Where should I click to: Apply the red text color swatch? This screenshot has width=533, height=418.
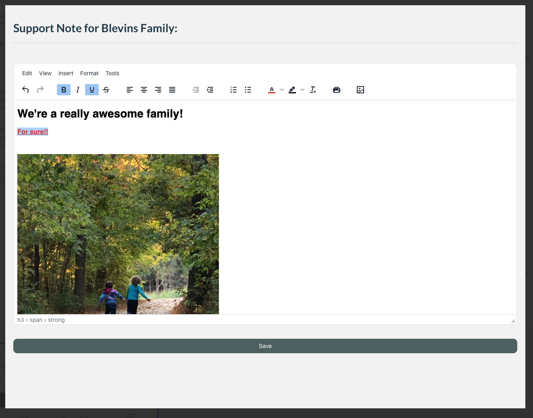coord(272,90)
